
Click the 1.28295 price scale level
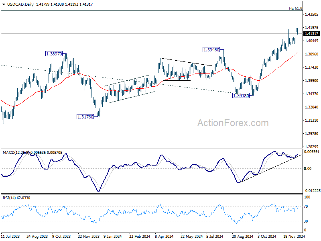coord(312,147)
